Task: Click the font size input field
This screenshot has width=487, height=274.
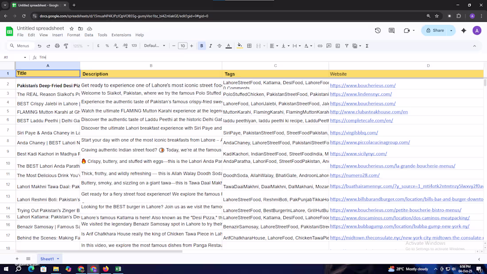Action: [182, 46]
